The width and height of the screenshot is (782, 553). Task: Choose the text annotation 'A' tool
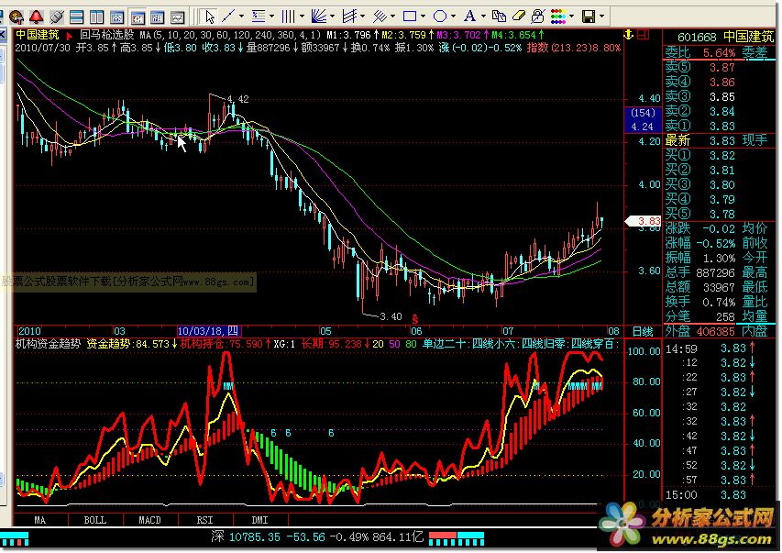(470, 16)
